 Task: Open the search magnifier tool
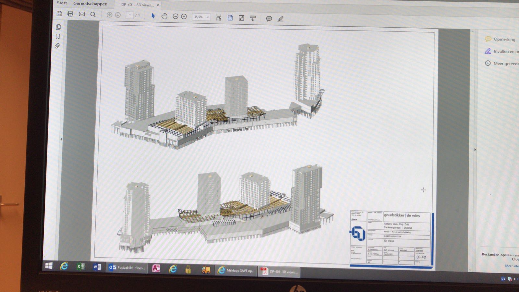(x=93, y=14)
